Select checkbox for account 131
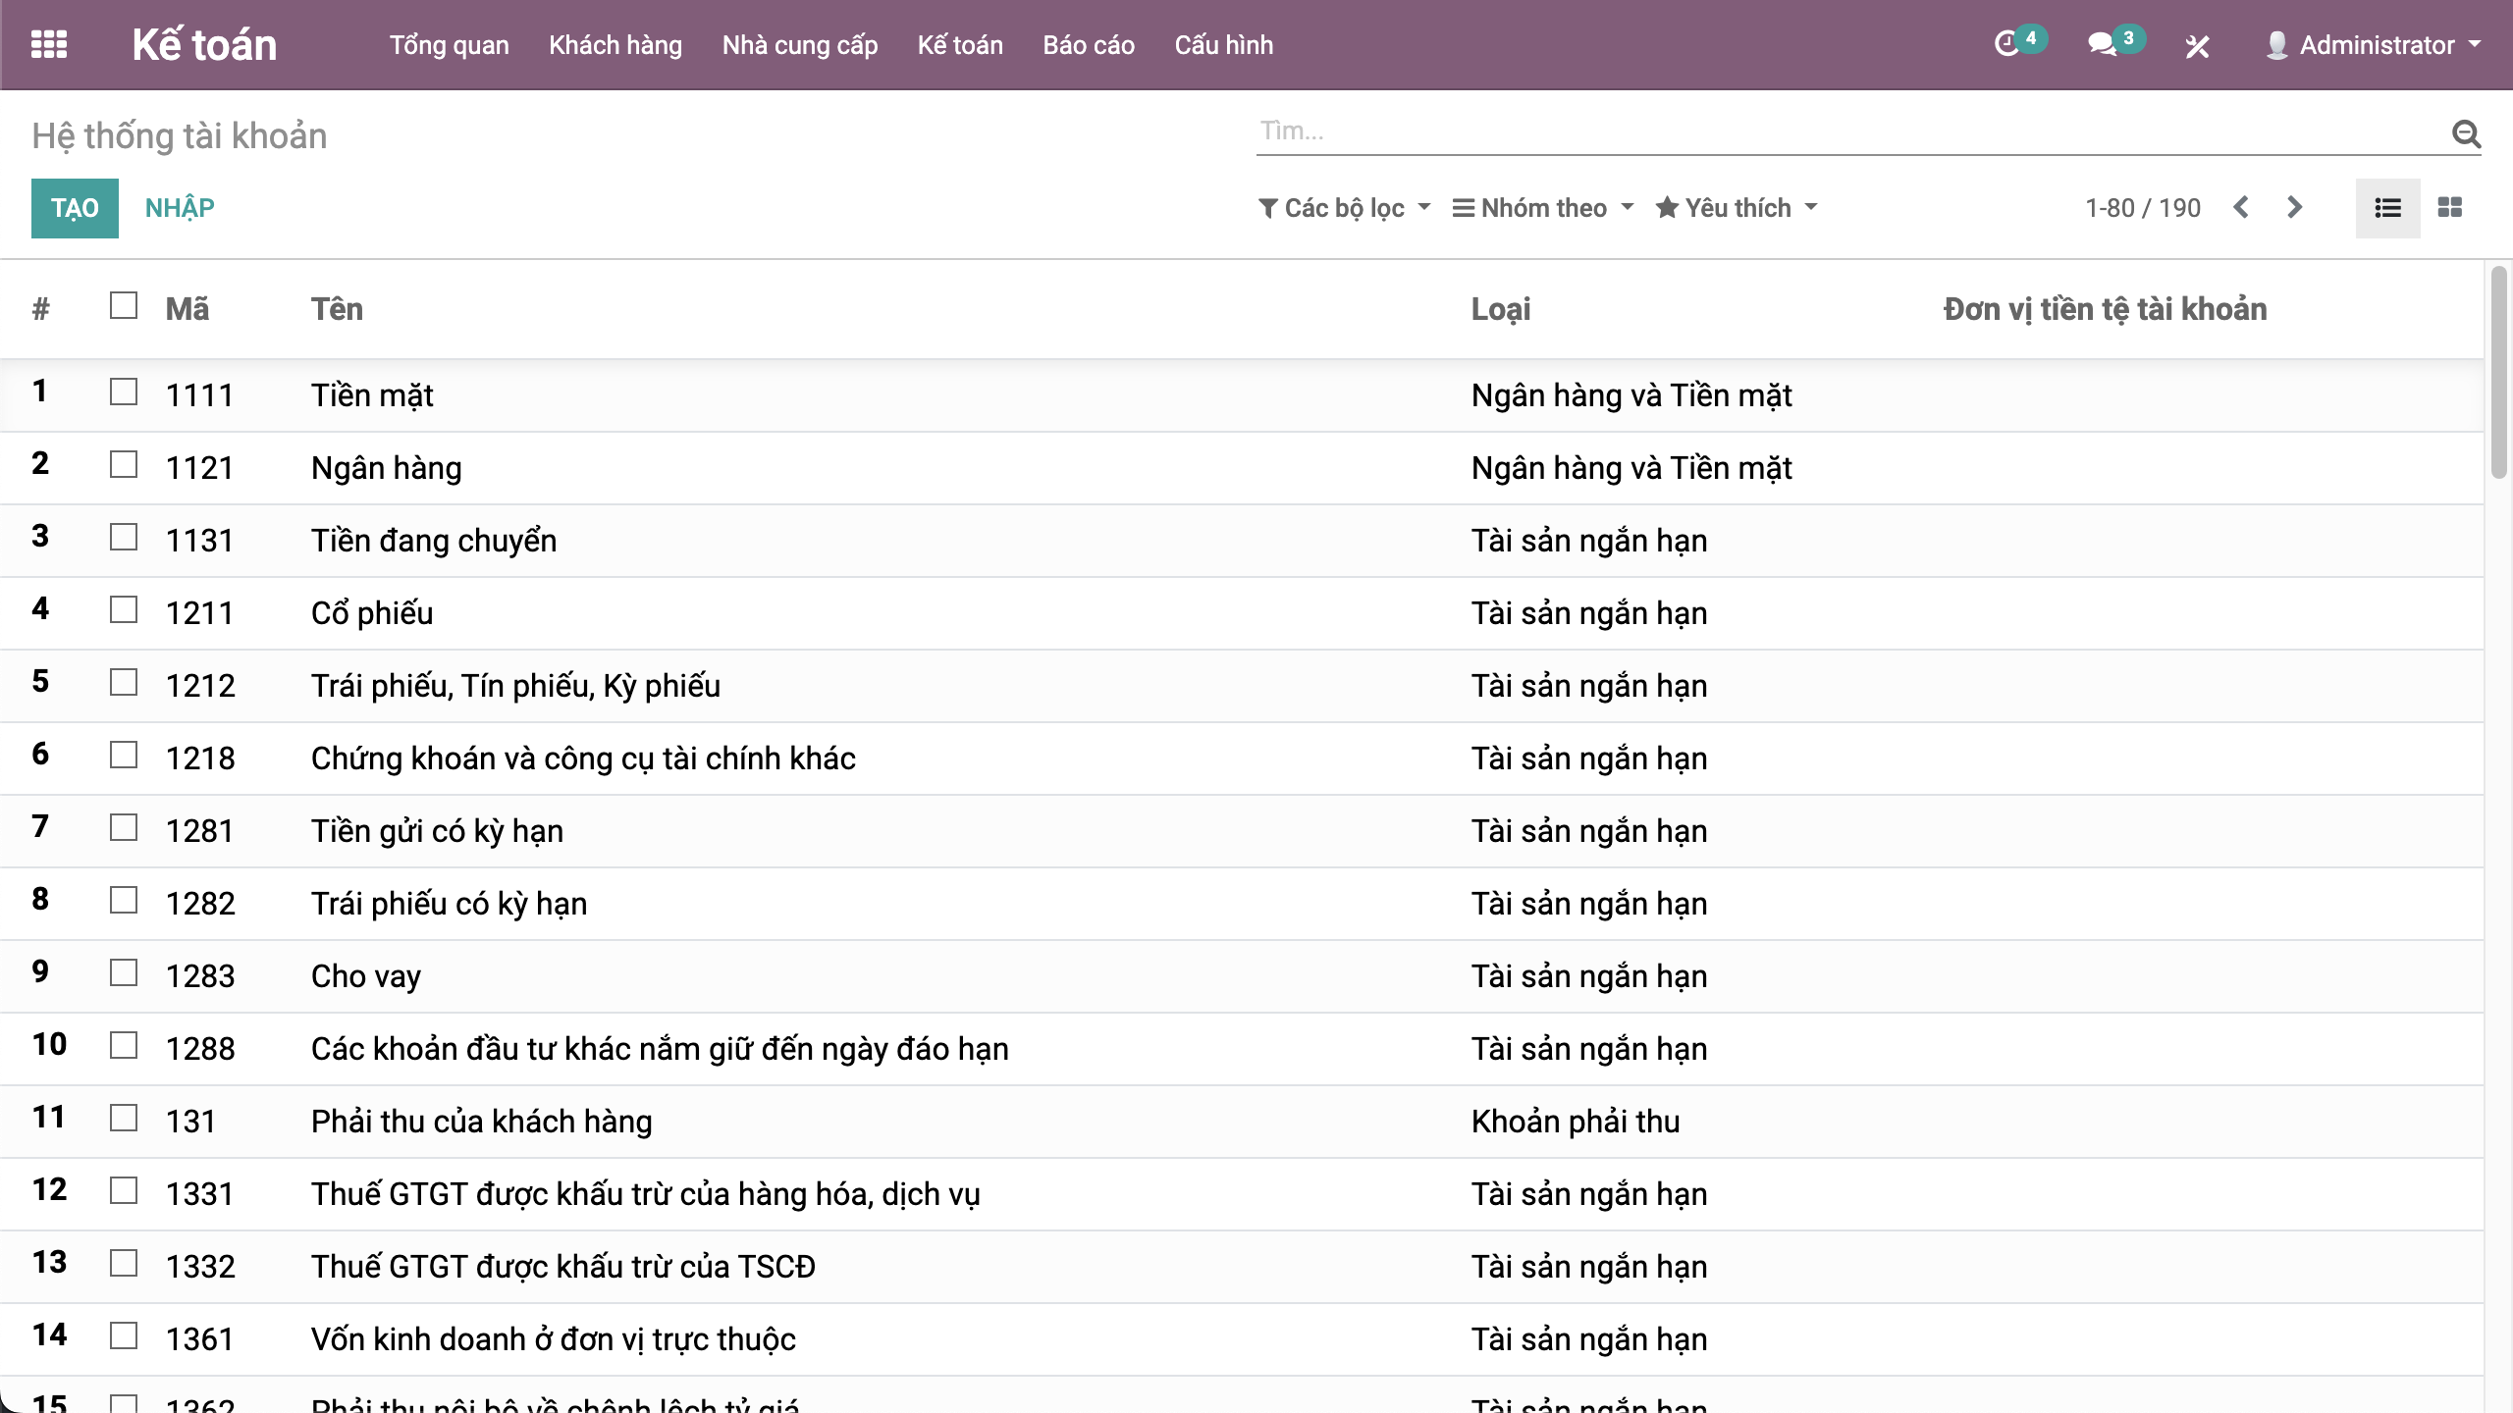Viewport: 2513px width, 1413px height. (124, 1119)
